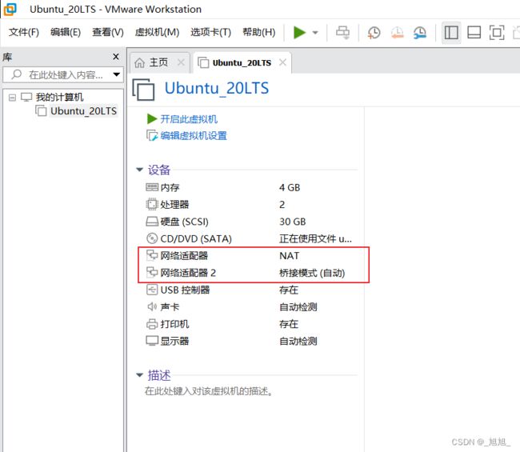This screenshot has height=452, width=520.
Task: Open the 选项卡(T) menu
Action: pyautogui.click(x=210, y=32)
